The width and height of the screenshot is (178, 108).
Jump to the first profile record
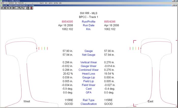pos(5,8)
